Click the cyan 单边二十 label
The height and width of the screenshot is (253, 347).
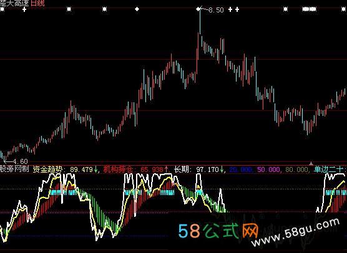[328, 169]
